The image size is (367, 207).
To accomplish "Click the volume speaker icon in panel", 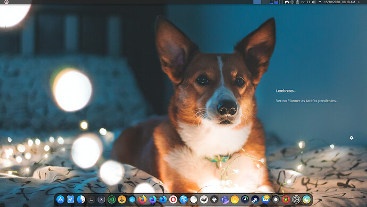I will [314, 2].
